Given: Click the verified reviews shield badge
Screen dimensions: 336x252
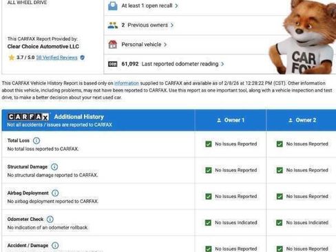Looking at the screenshot, I should coord(83,58).
